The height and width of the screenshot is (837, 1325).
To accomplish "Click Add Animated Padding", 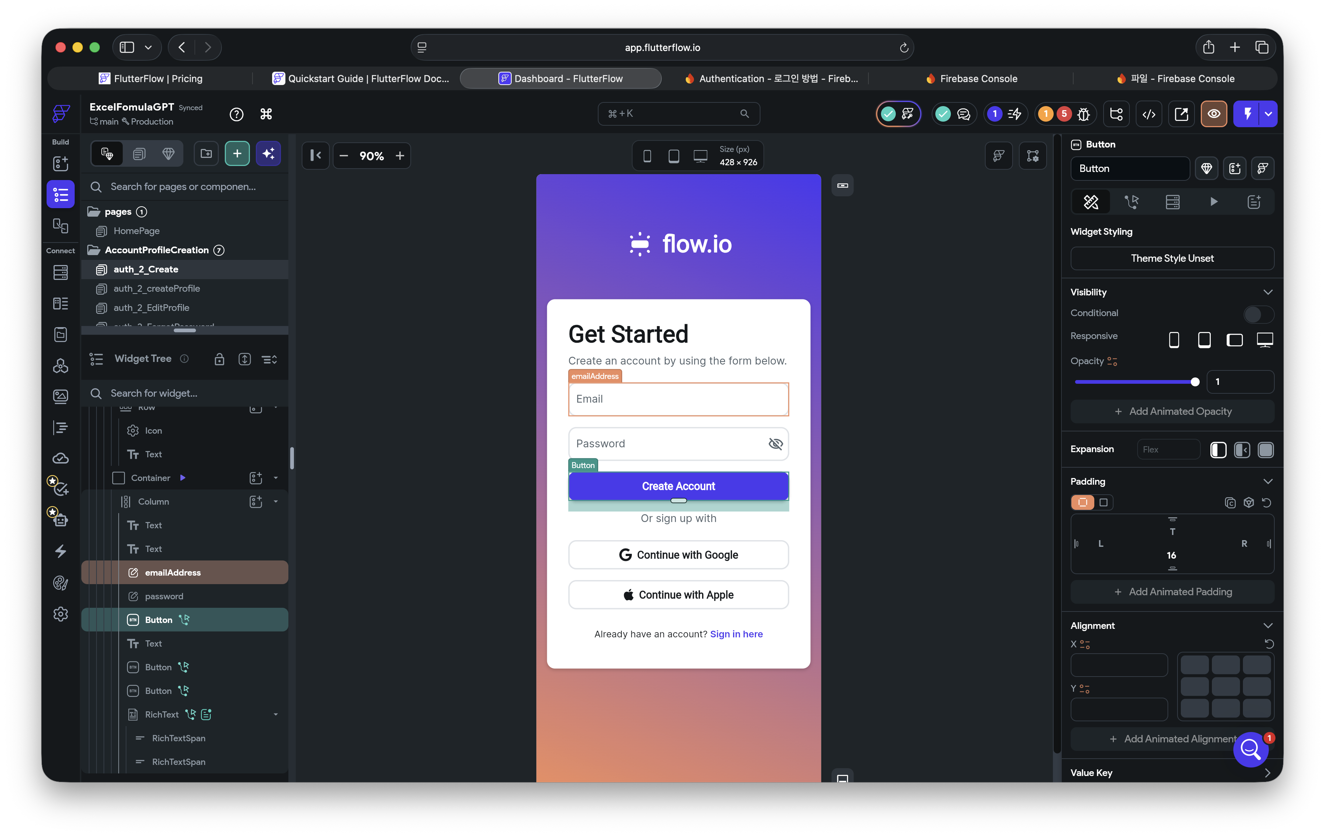I will point(1172,592).
